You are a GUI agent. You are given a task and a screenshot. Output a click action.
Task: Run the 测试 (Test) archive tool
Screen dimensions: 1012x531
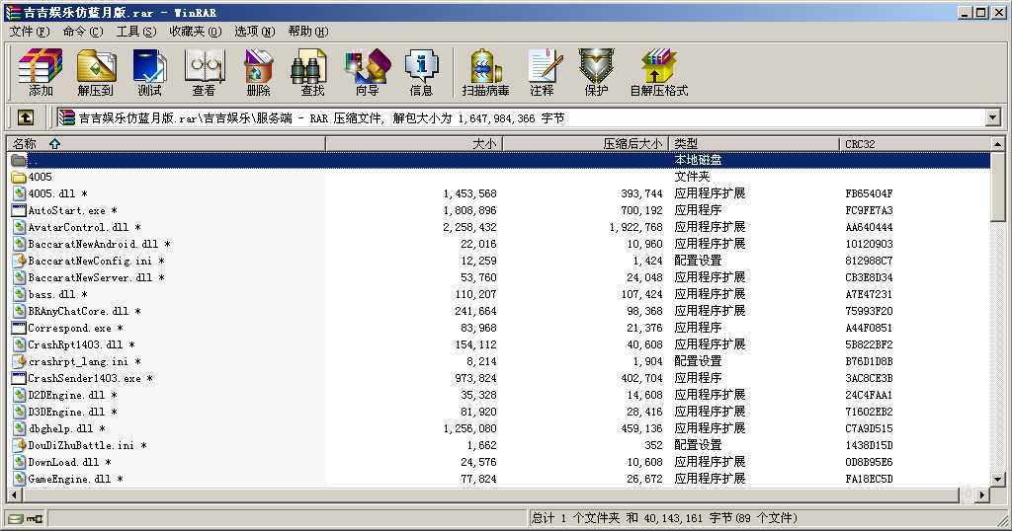point(149,72)
